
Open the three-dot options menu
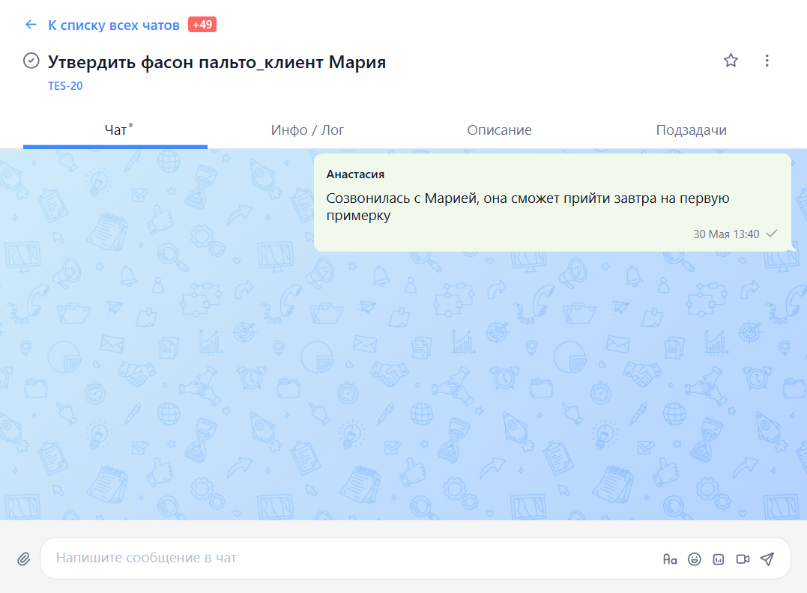pos(767,61)
